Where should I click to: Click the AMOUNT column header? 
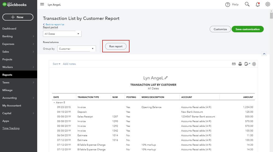tap(248, 97)
